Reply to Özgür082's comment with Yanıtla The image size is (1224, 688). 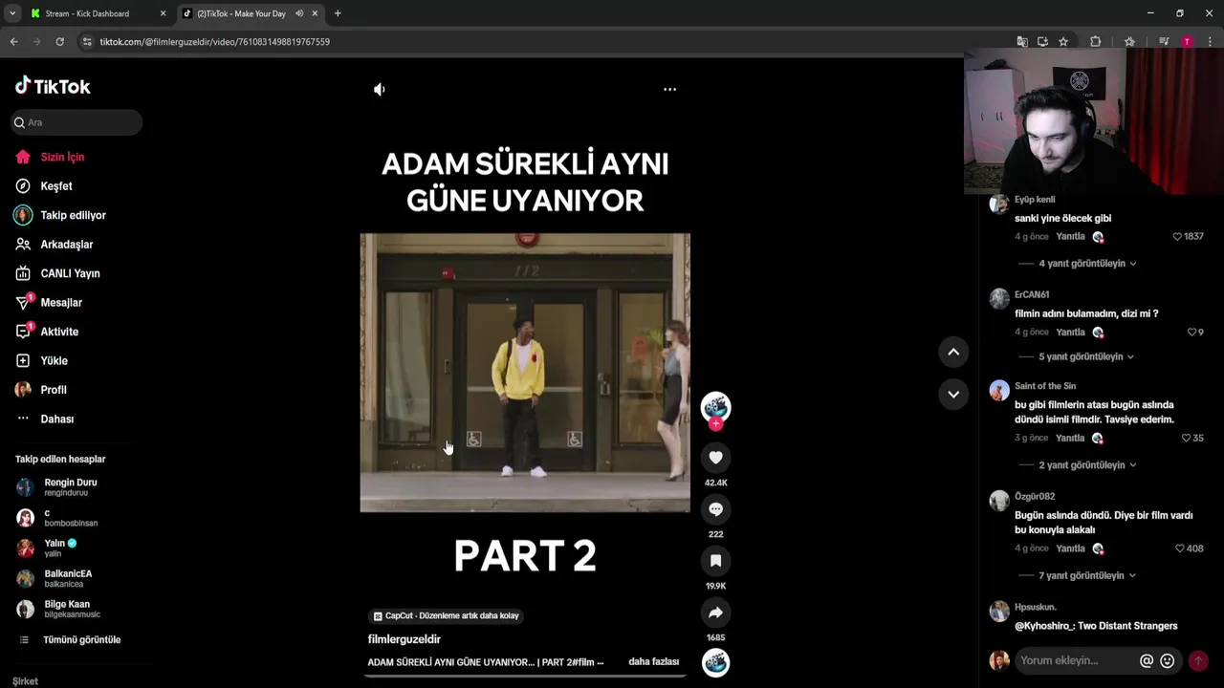(x=1070, y=548)
